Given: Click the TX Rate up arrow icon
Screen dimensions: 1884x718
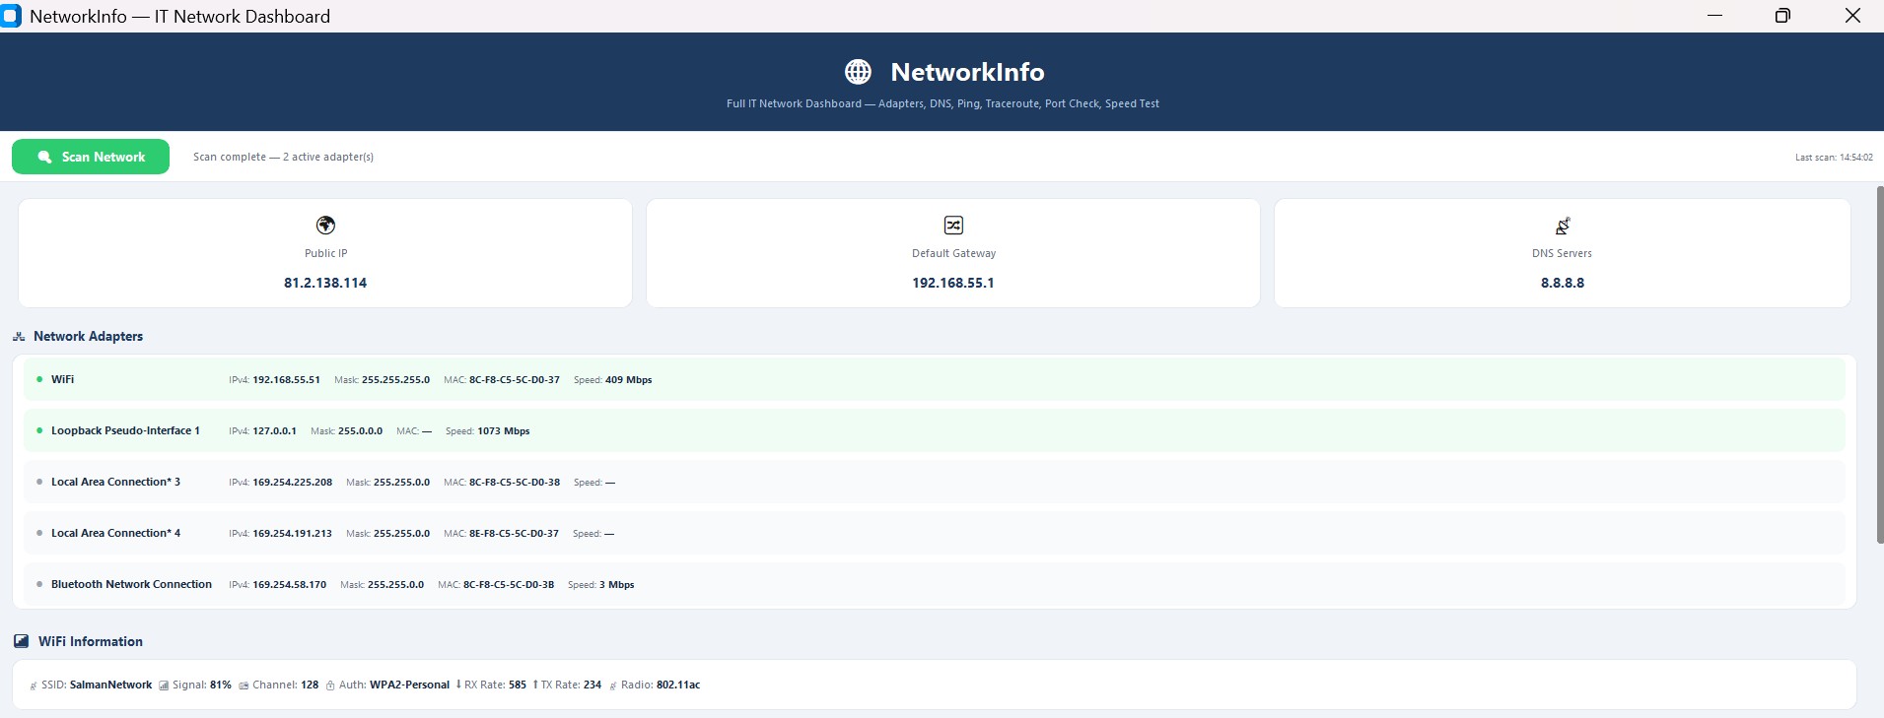Looking at the screenshot, I should tap(535, 685).
